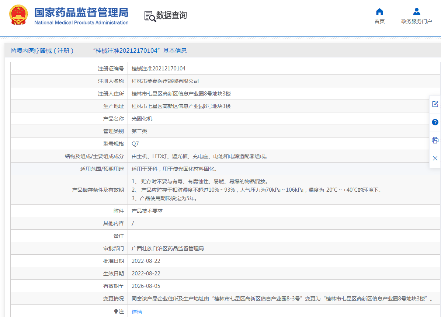Click the 光固化机 product name cell
The width and height of the screenshot is (441, 317).
coord(142,119)
